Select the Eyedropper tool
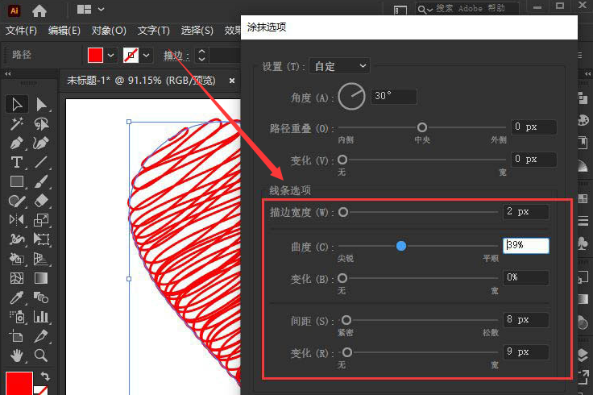The width and height of the screenshot is (593, 395). pos(17,297)
